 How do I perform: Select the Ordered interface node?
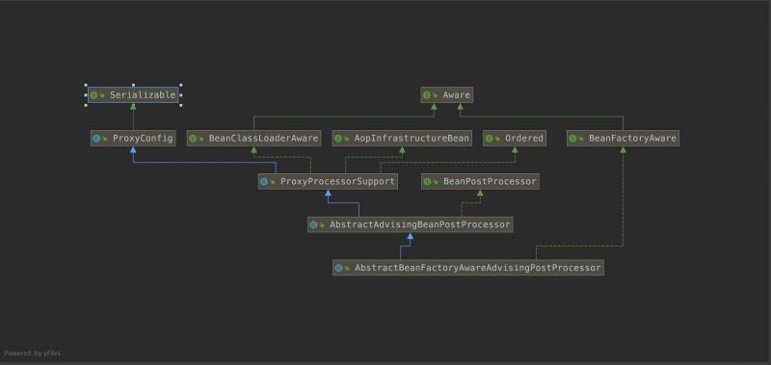[515, 138]
